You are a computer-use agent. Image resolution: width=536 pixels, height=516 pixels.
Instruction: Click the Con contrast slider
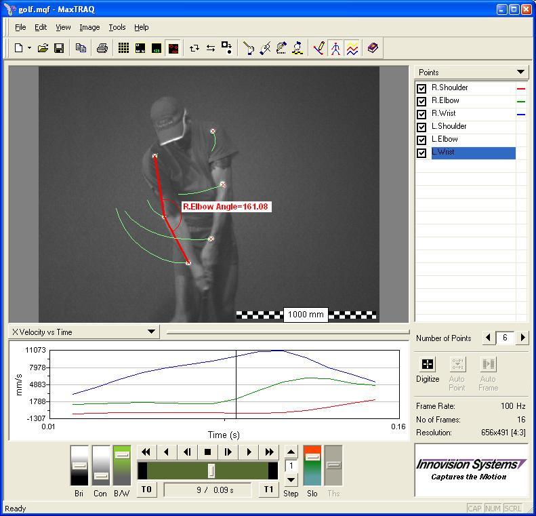click(101, 465)
